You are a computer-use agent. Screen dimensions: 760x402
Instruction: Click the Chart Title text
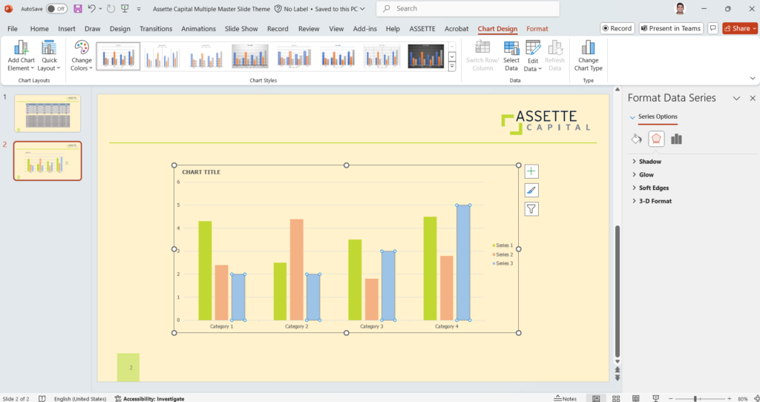201,172
